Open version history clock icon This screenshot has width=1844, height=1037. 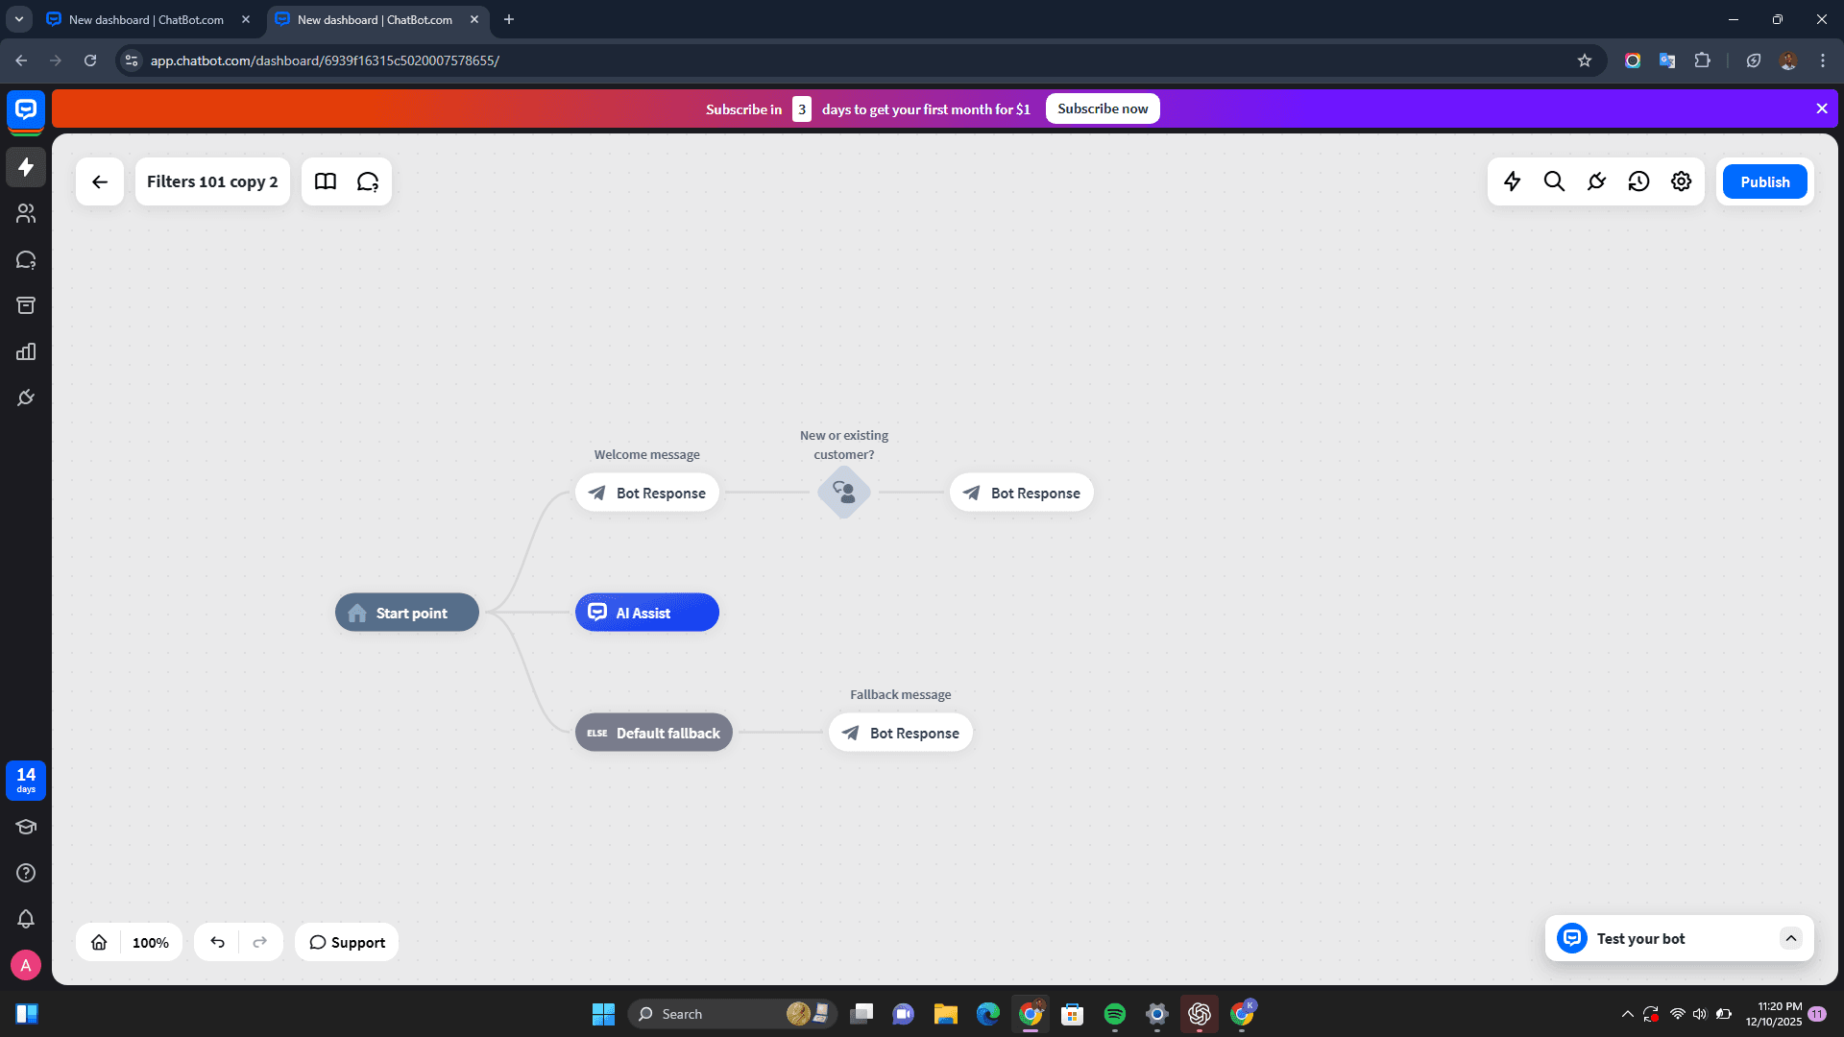point(1638,181)
